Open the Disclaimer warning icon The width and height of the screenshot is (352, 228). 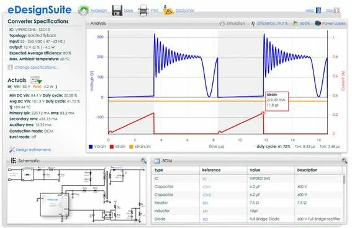coord(168,11)
